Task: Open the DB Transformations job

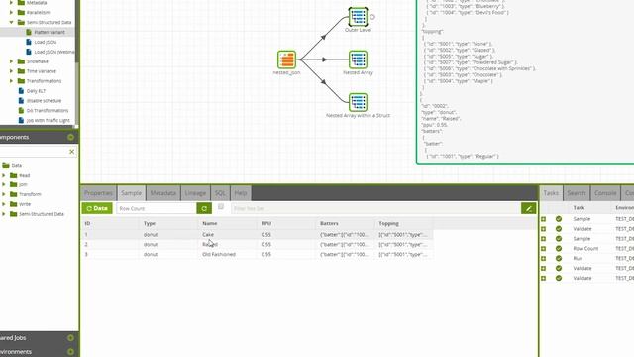Action: point(48,110)
